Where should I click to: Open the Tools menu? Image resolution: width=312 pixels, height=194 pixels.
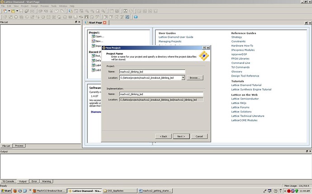point(54,6)
